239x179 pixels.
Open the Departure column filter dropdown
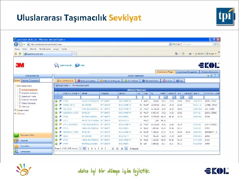(x=174, y=97)
